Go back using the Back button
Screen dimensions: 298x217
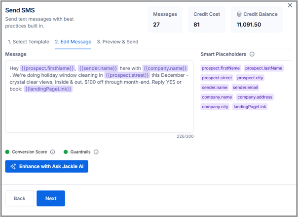point(19,198)
